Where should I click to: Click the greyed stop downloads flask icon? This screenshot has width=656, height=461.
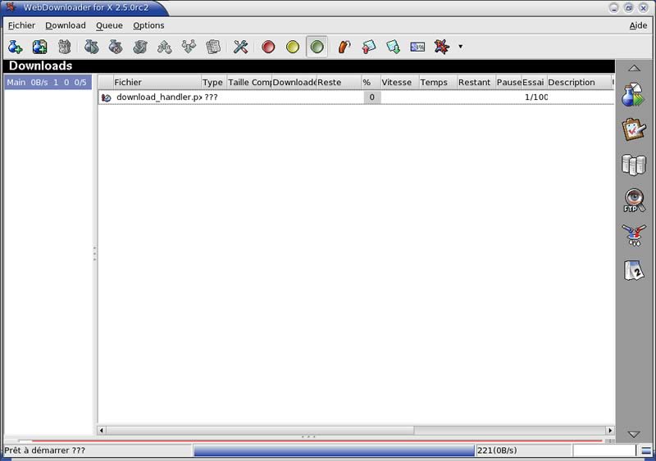click(116, 47)
